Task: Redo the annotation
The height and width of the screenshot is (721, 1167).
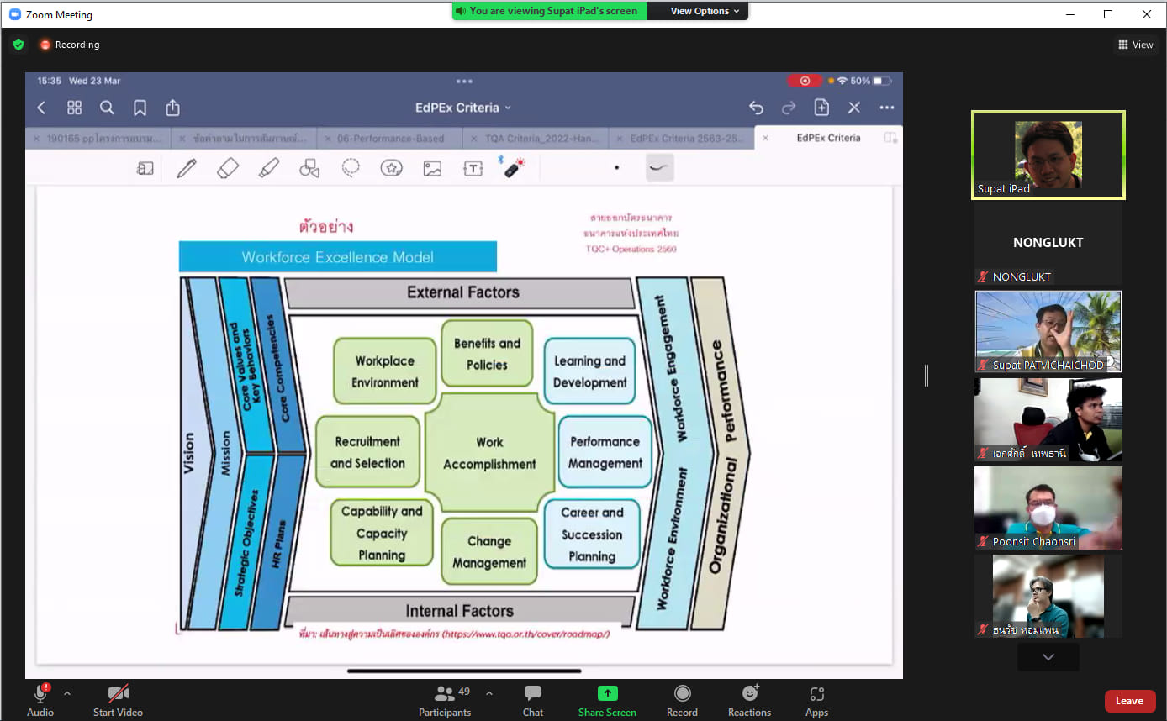Action: click(x=789, y=108)
